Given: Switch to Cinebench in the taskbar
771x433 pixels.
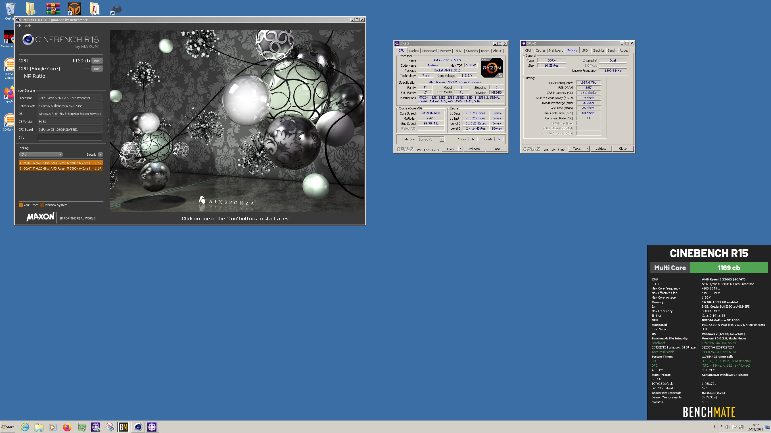Looking at the screenshot, I should 138,427.
